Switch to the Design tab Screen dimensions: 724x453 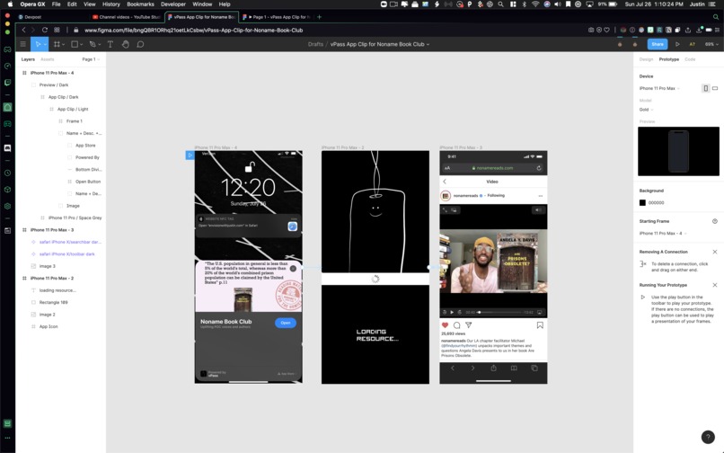tap(646, 59)
